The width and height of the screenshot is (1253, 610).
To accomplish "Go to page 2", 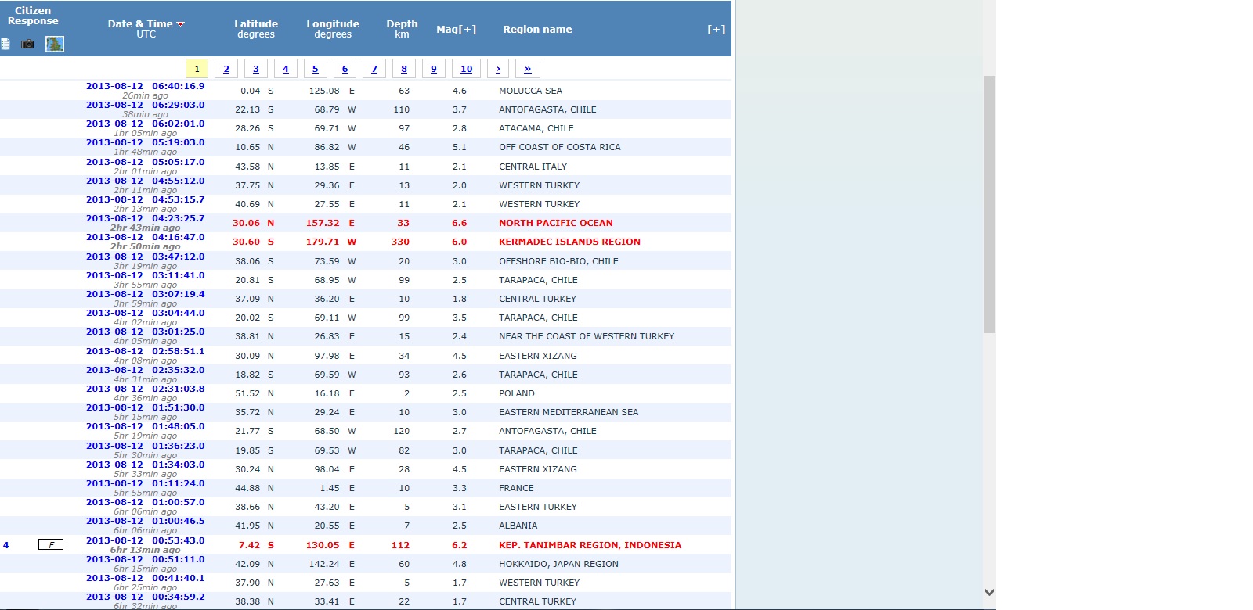I will click(x=226, y=69).
